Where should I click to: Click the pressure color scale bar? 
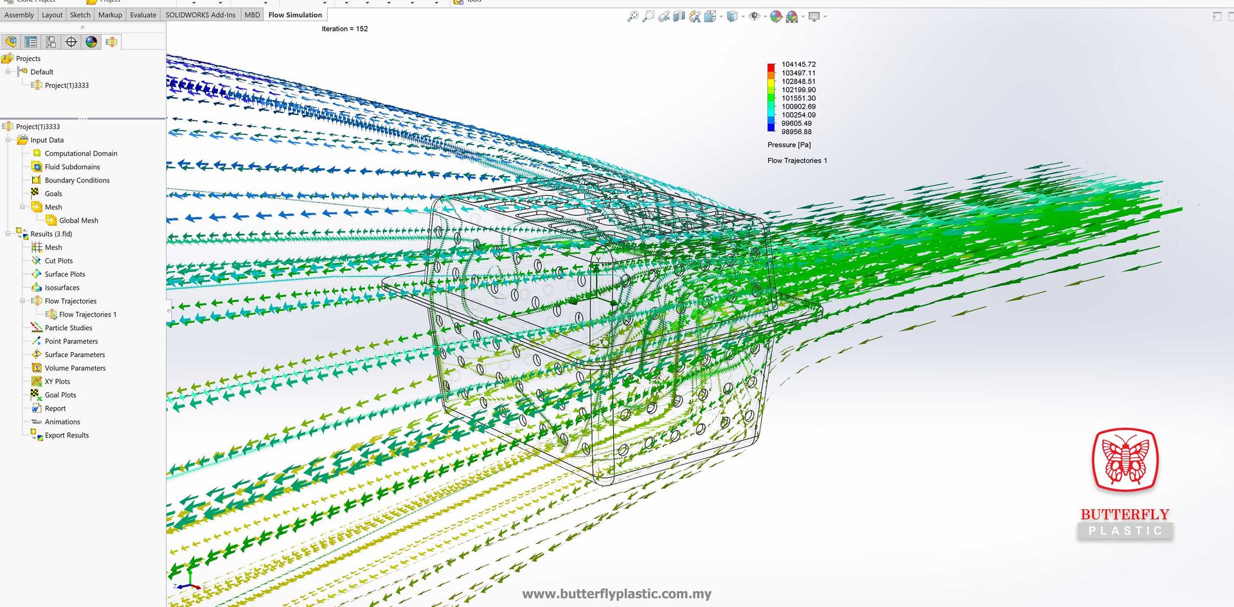point(771,98)
